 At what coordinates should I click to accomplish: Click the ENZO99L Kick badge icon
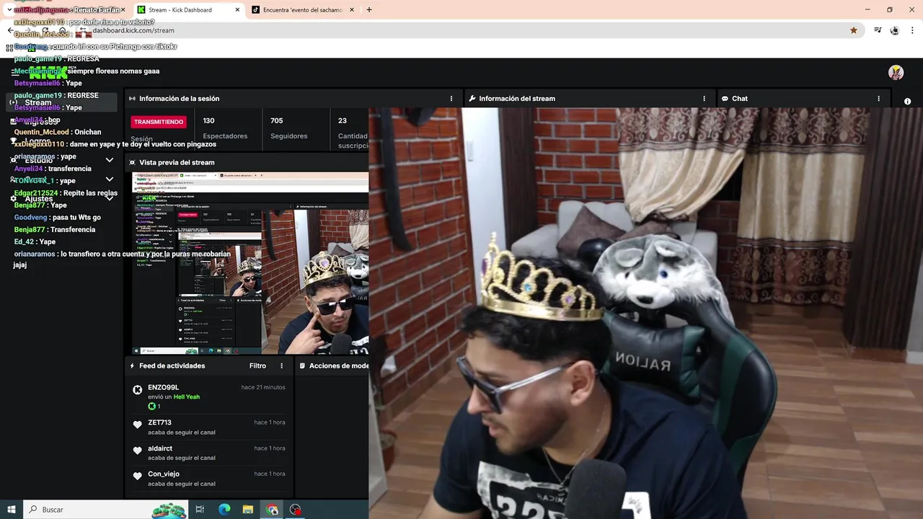click(x=138, y=390)
